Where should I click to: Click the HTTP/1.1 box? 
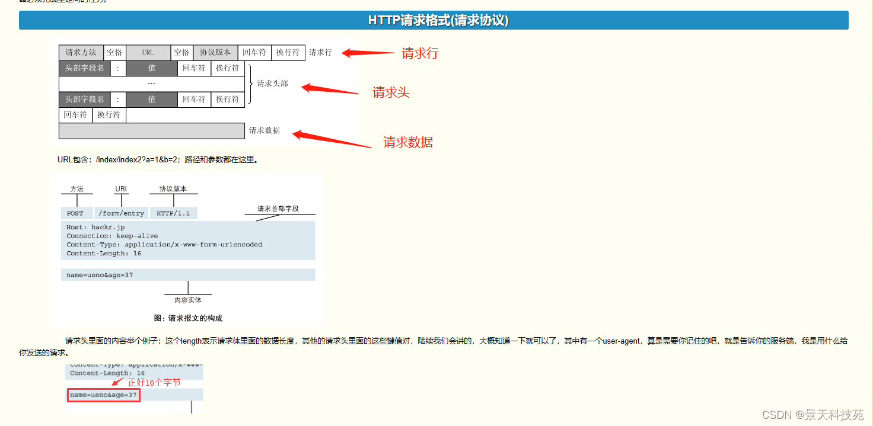pos(174,213)
